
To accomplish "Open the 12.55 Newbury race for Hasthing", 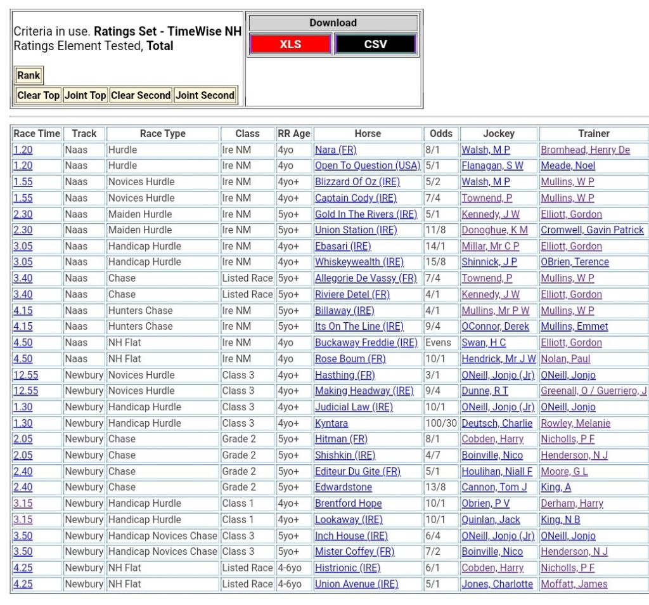I will point(25,375).
